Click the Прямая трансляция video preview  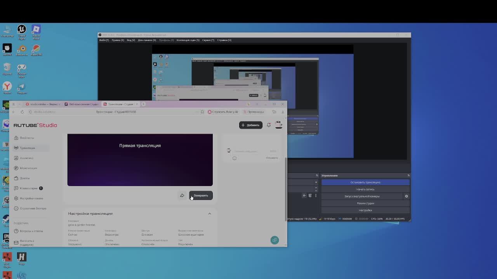point(140,160)
